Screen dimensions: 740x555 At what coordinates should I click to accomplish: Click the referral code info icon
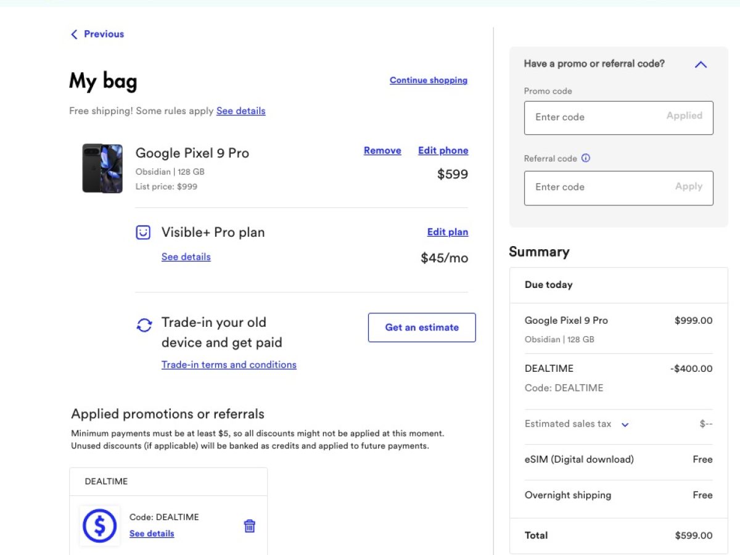tap(586, 158)
